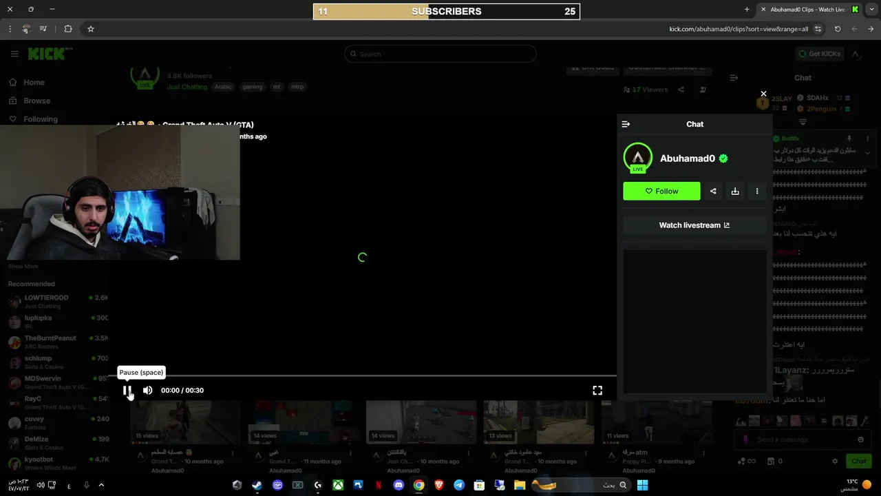Expand the chat leaderboard arrow
Screen dimensions: 881x496
tap(803, 122)
